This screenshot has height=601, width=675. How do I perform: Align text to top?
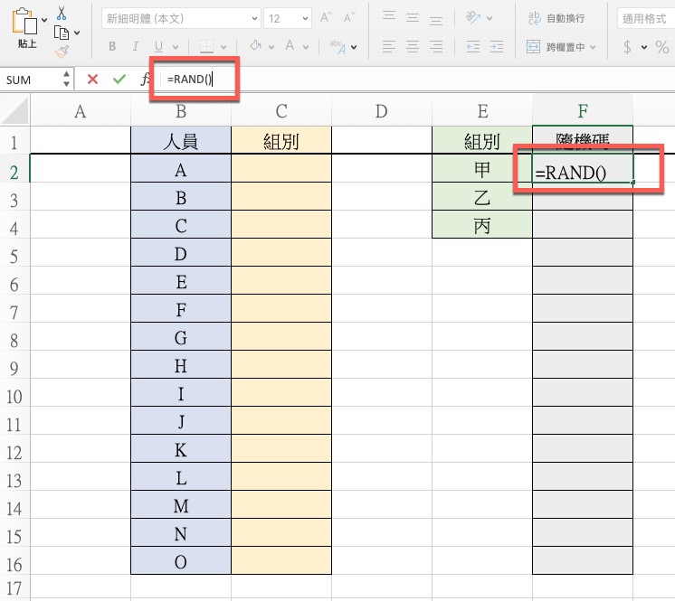tap(389, 17)
